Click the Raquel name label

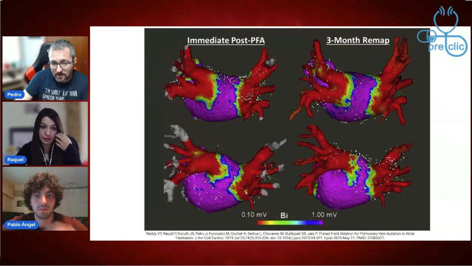15,160
